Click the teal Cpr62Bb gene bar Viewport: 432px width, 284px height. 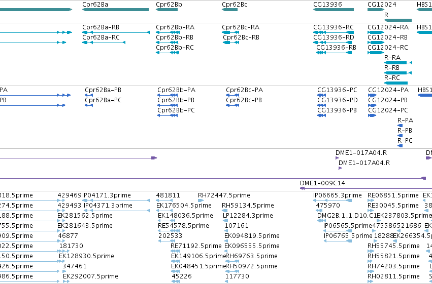[167, 10]
